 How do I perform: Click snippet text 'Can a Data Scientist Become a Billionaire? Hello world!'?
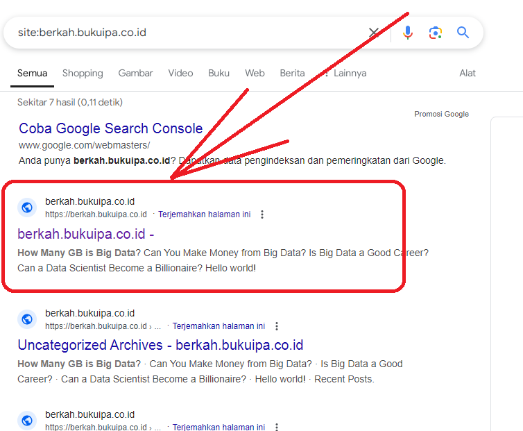coord(137,268)
